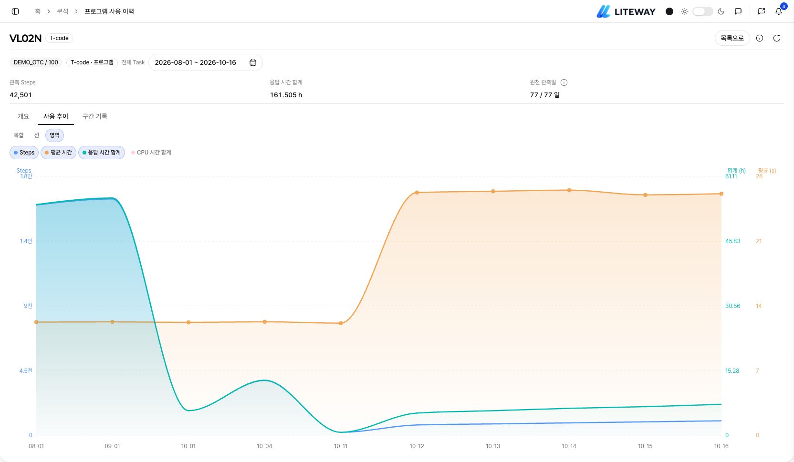Select the 선 chart type
794x462 pixels.
(37, 135)
